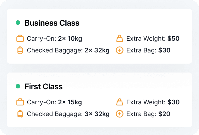The height and width of the screenshot is (135, 199).
Task: Click the Business Class carry-on briefcase icon
Action: (20, 38)
